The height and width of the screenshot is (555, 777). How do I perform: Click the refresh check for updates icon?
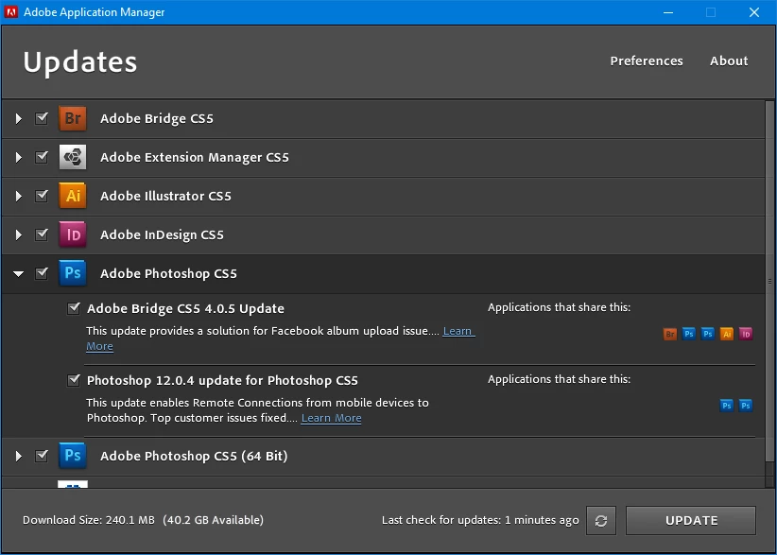click(601, 520)
